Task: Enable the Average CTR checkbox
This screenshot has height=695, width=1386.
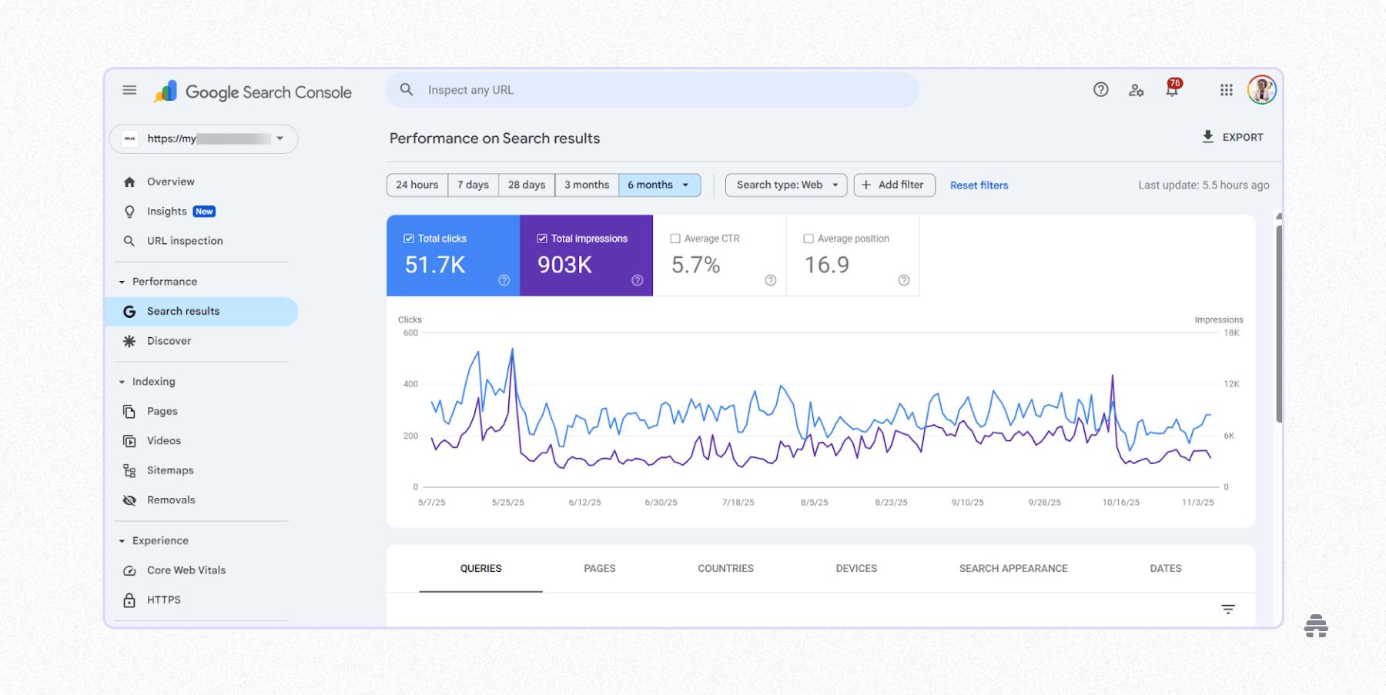Action: tap(675, 239)
